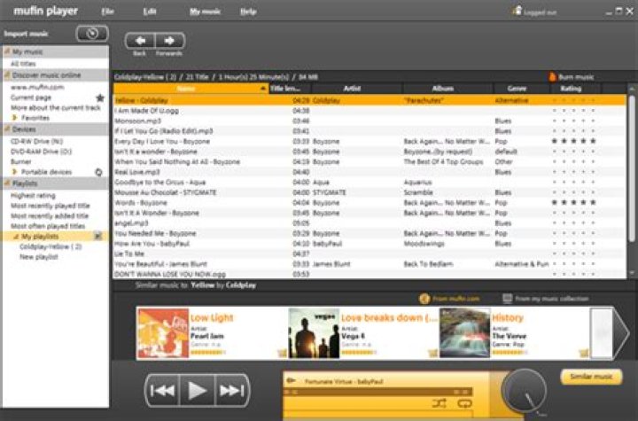638x421 pixels.
Task: Collapse the My playlists tree node
Action: coord(16,237)
